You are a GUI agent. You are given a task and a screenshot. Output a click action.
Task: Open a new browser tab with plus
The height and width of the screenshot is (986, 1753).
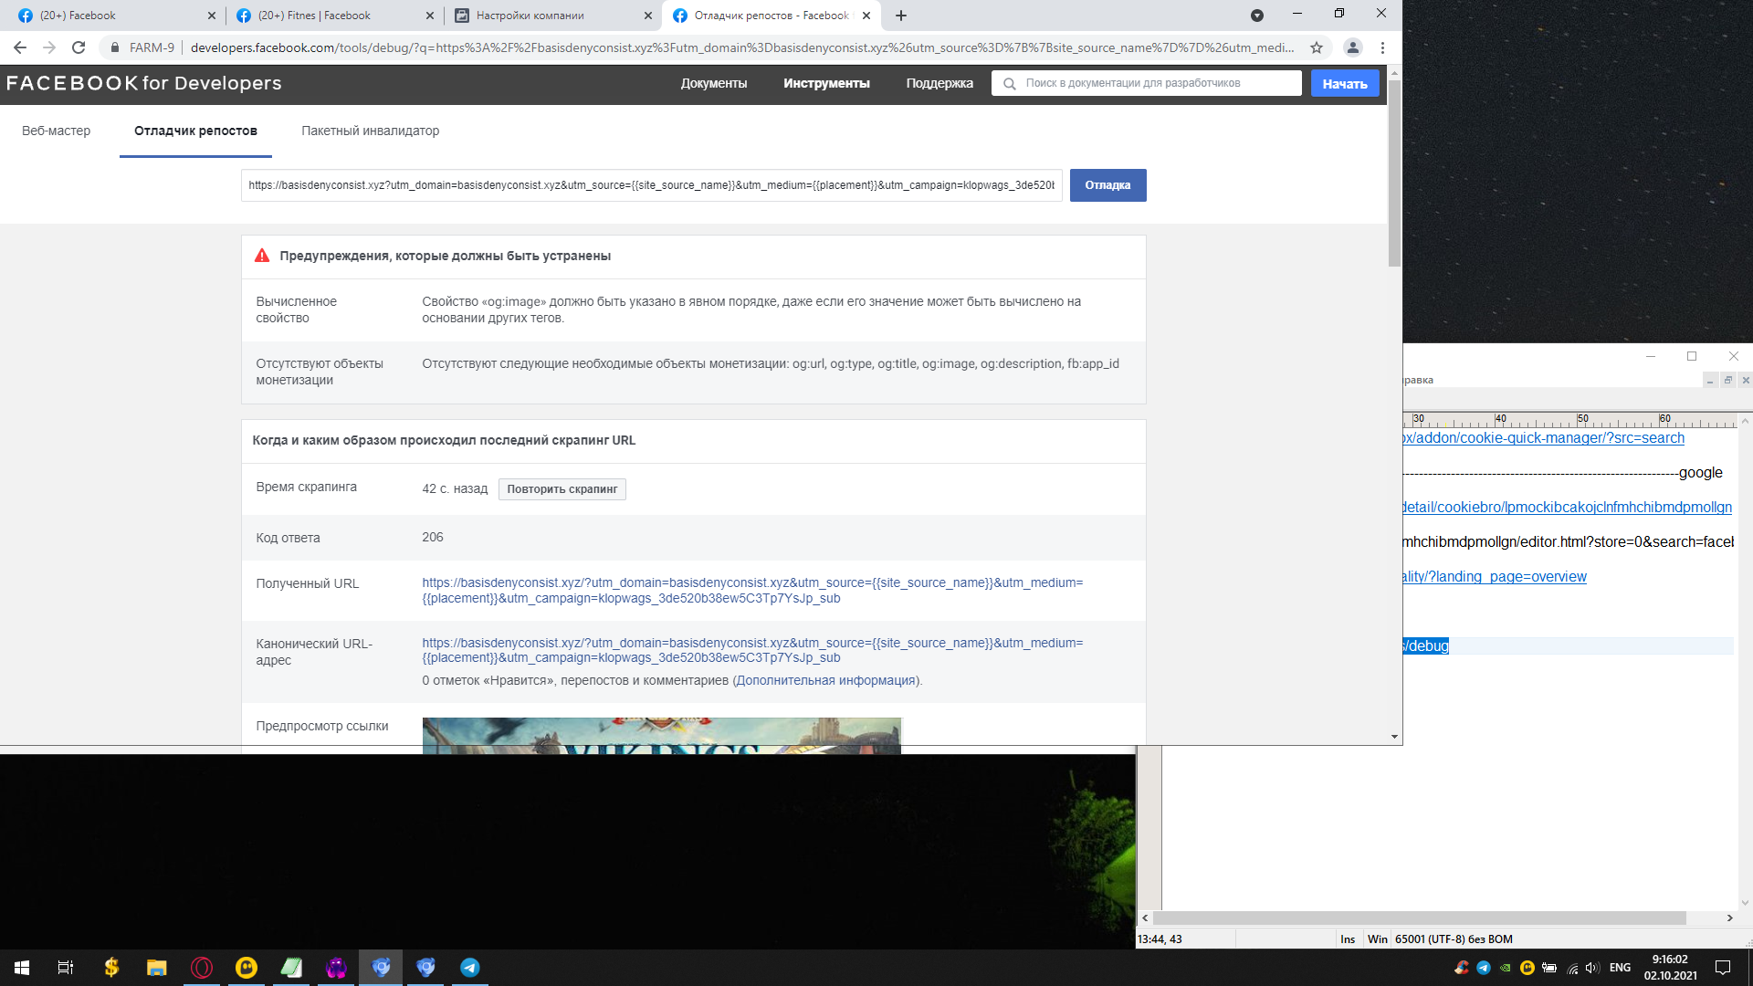(x=901, y=16)
